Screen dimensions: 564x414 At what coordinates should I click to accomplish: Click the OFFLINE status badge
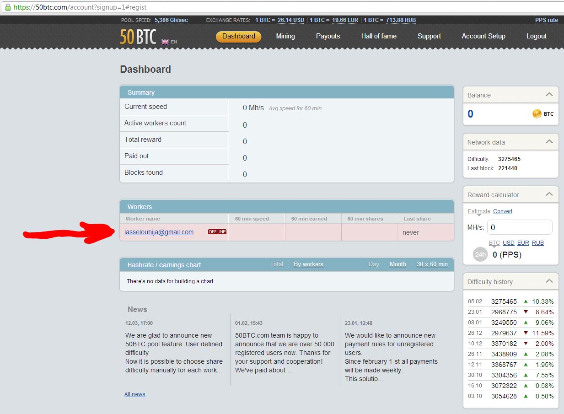click(x=217, y=232)
